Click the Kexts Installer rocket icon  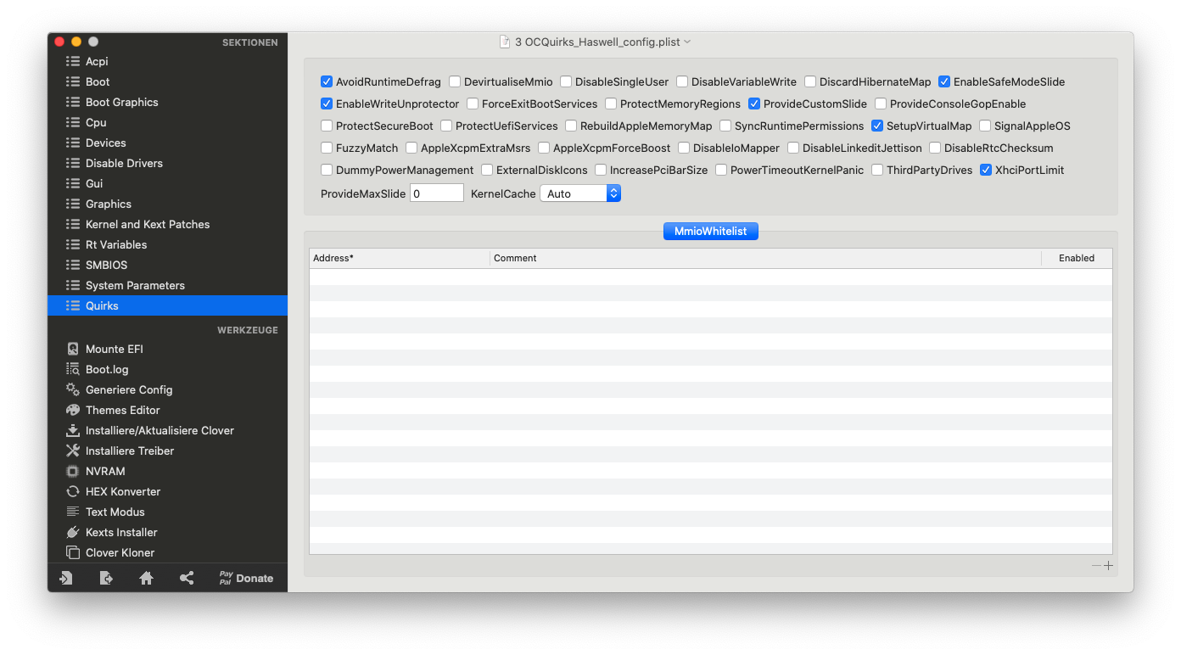pos(73,532)
